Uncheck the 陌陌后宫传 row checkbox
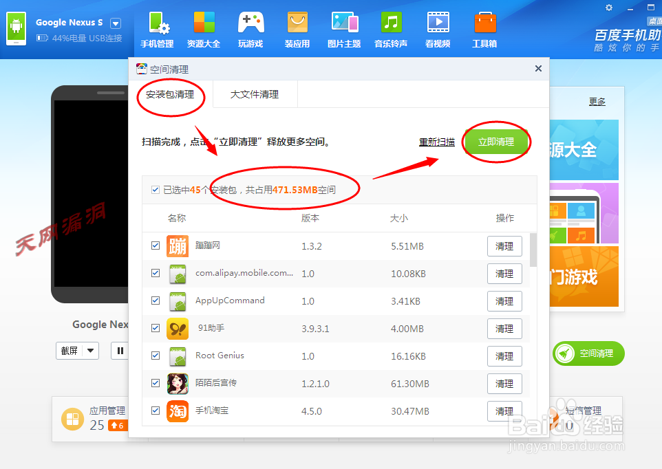The height and width of the screenshot is (469, 662). [x=156, y=383]
